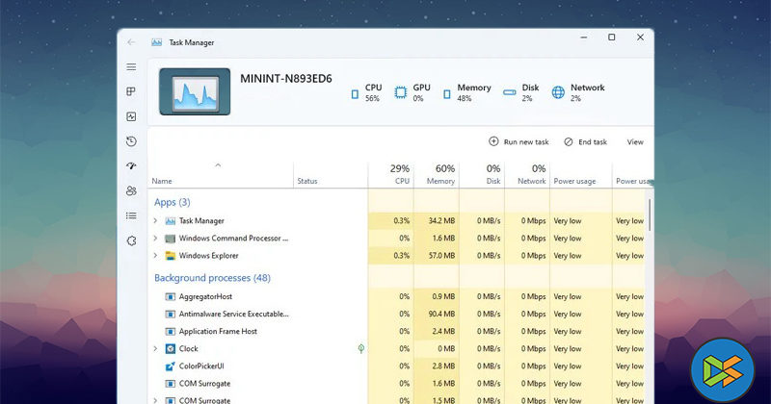This screenshot has width=771, height=404.
Task: Click the End task button
Action: [586, 142]
